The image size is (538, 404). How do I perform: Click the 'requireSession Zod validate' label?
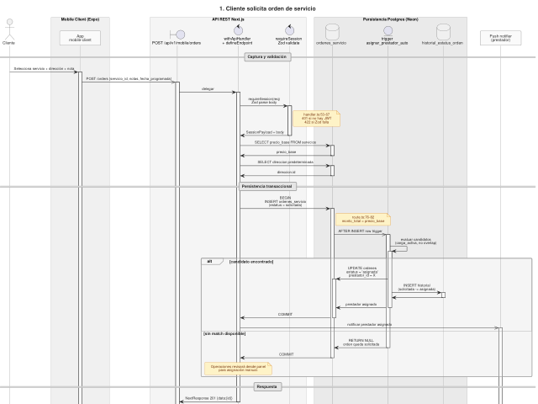[x=288, y=41]
